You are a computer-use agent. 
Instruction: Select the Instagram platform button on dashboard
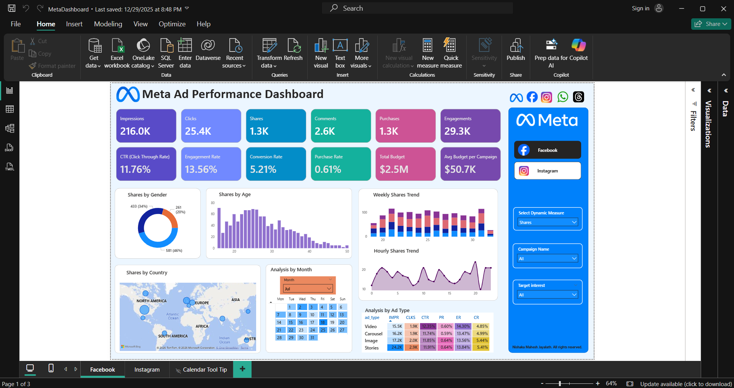(547, 171)
